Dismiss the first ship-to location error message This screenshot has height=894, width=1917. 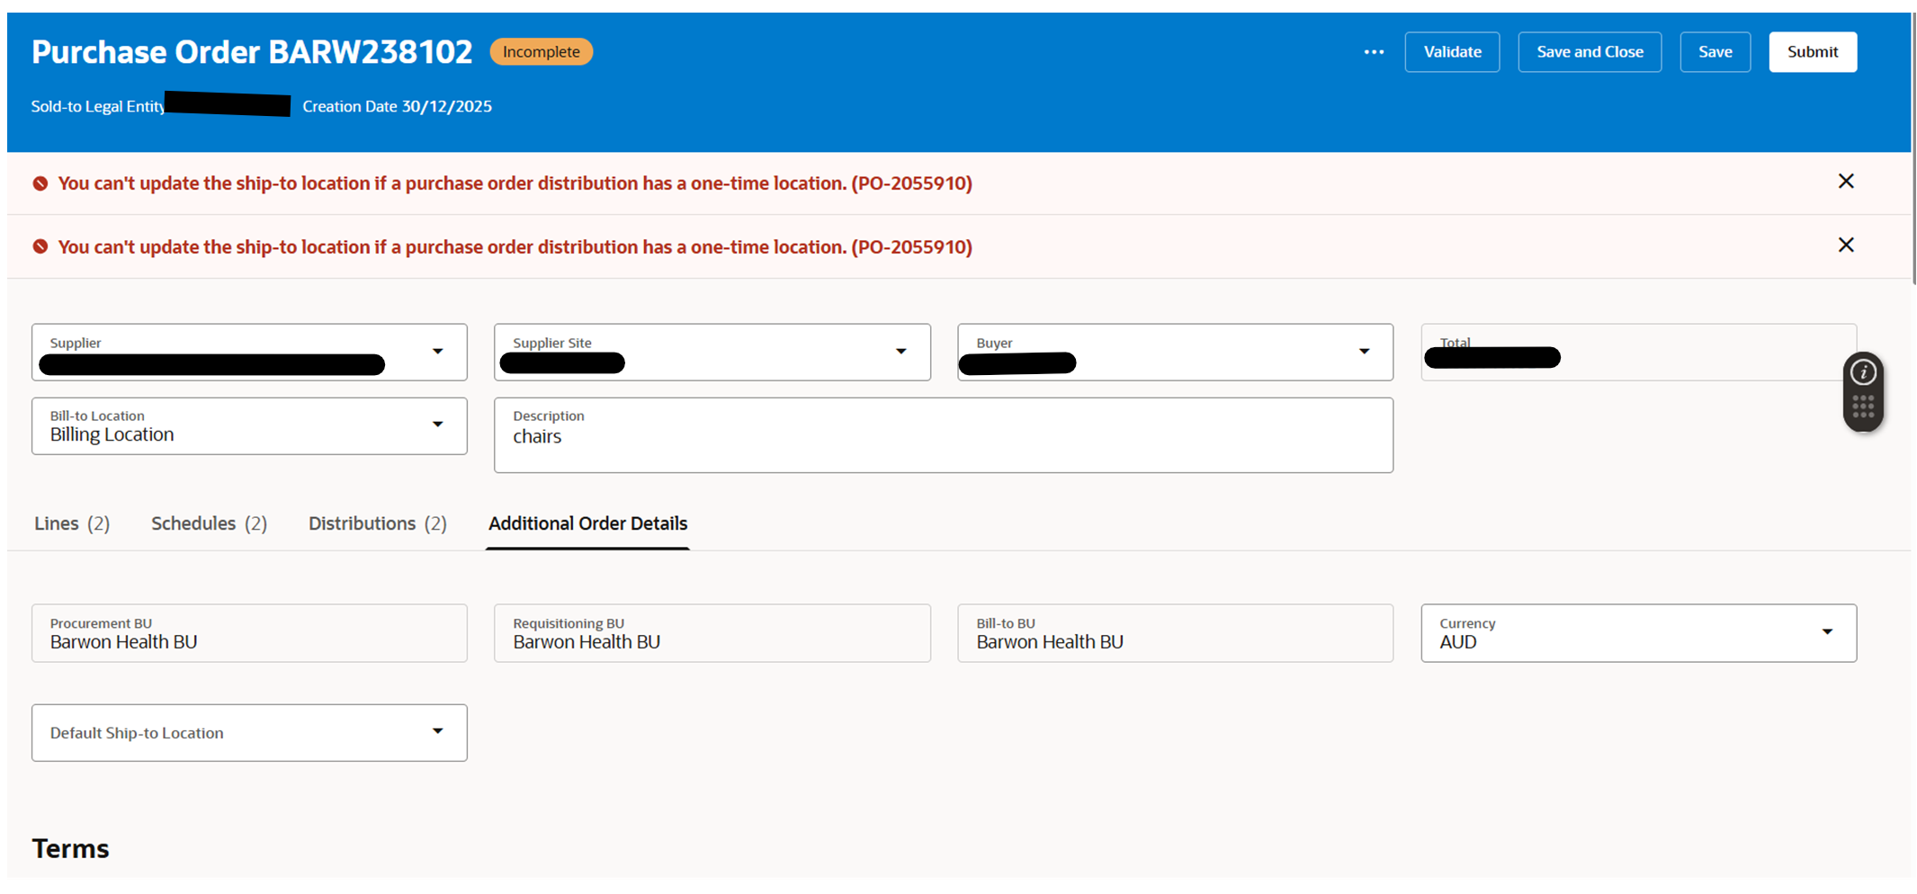tap(1845, 182)
